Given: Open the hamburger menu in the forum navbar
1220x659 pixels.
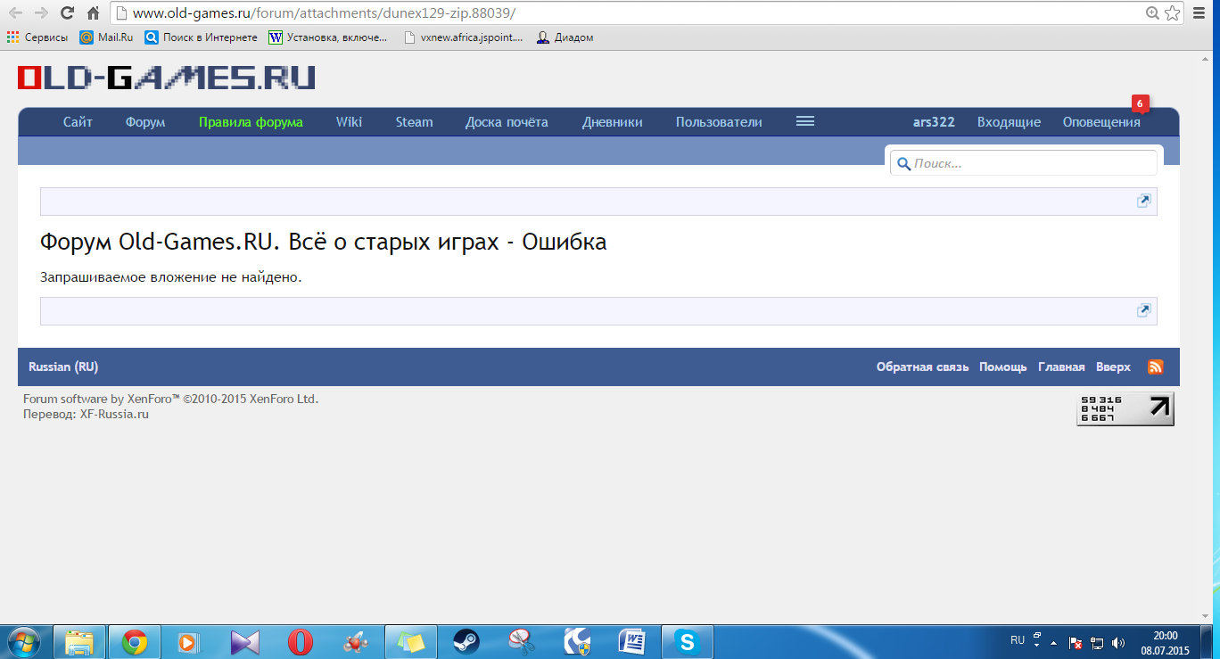Looking at the screenshot, I should [804, 121].
